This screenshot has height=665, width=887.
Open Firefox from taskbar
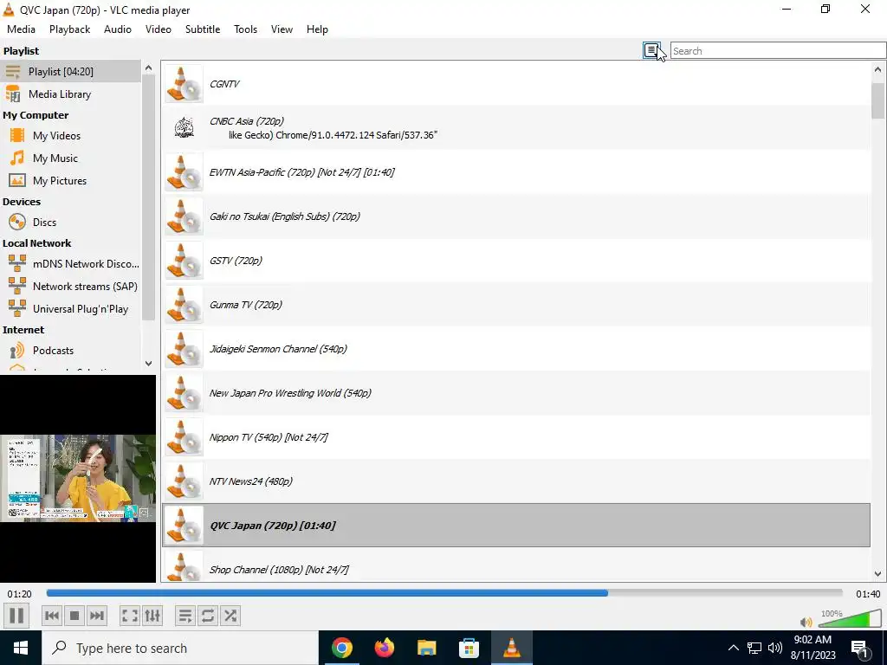point(385,648)
